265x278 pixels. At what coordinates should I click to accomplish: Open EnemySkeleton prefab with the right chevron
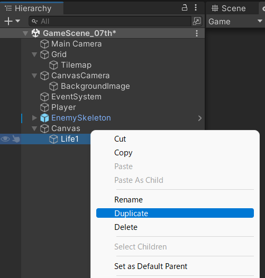point(200,118)
